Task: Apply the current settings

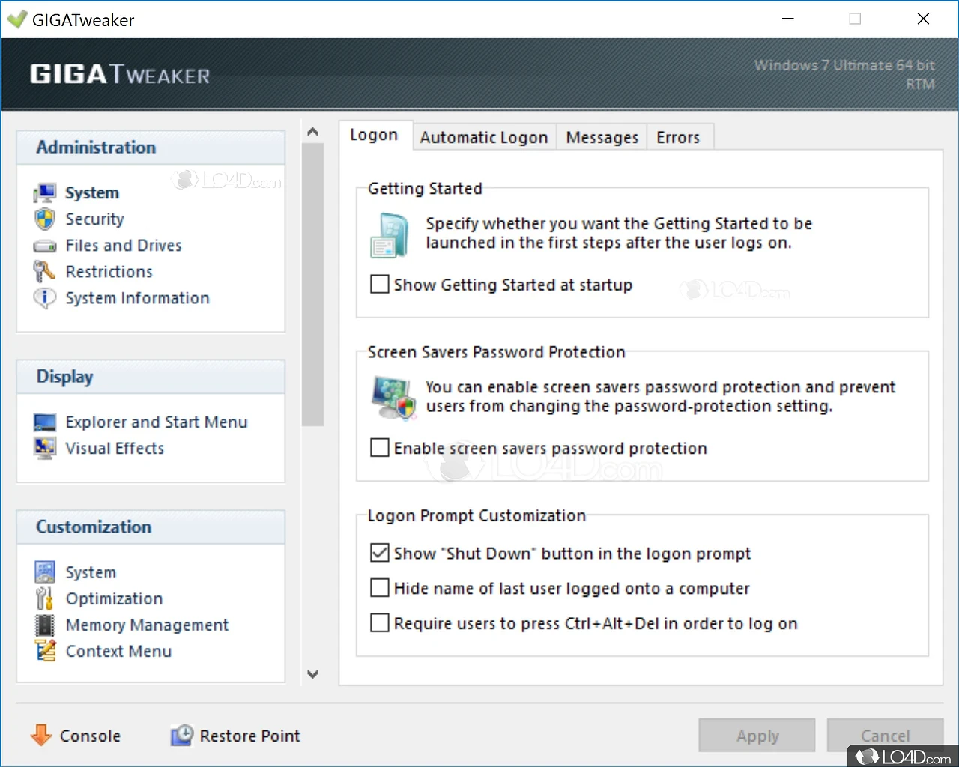Action: (x=757, y=735)
